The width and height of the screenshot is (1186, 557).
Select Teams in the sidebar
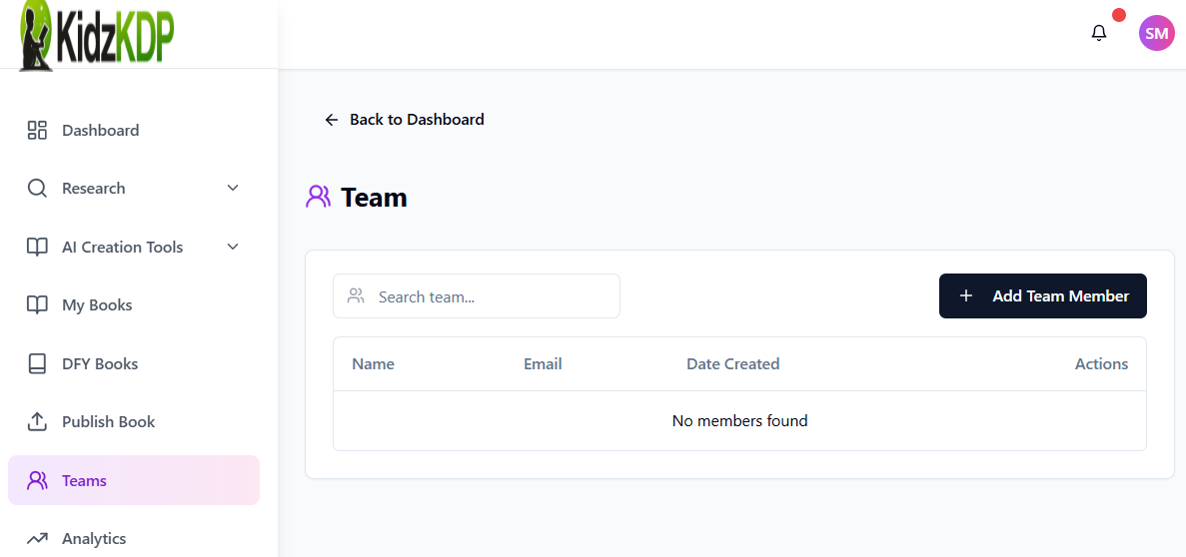(84, 481)
